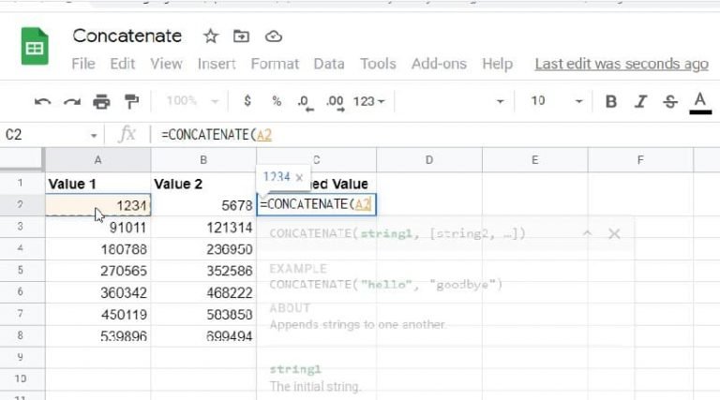Close the CONCATENATE formula help popup

(614, 234)
